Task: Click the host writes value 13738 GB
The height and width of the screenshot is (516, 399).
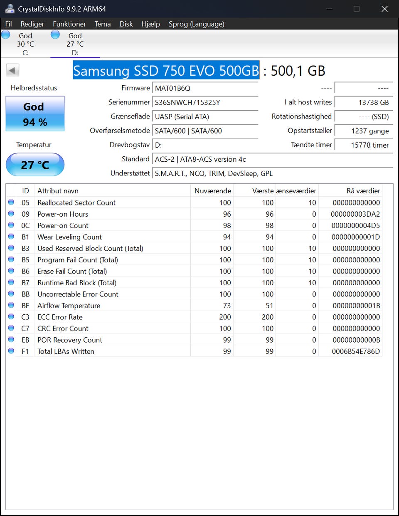Action: (364, 102)
